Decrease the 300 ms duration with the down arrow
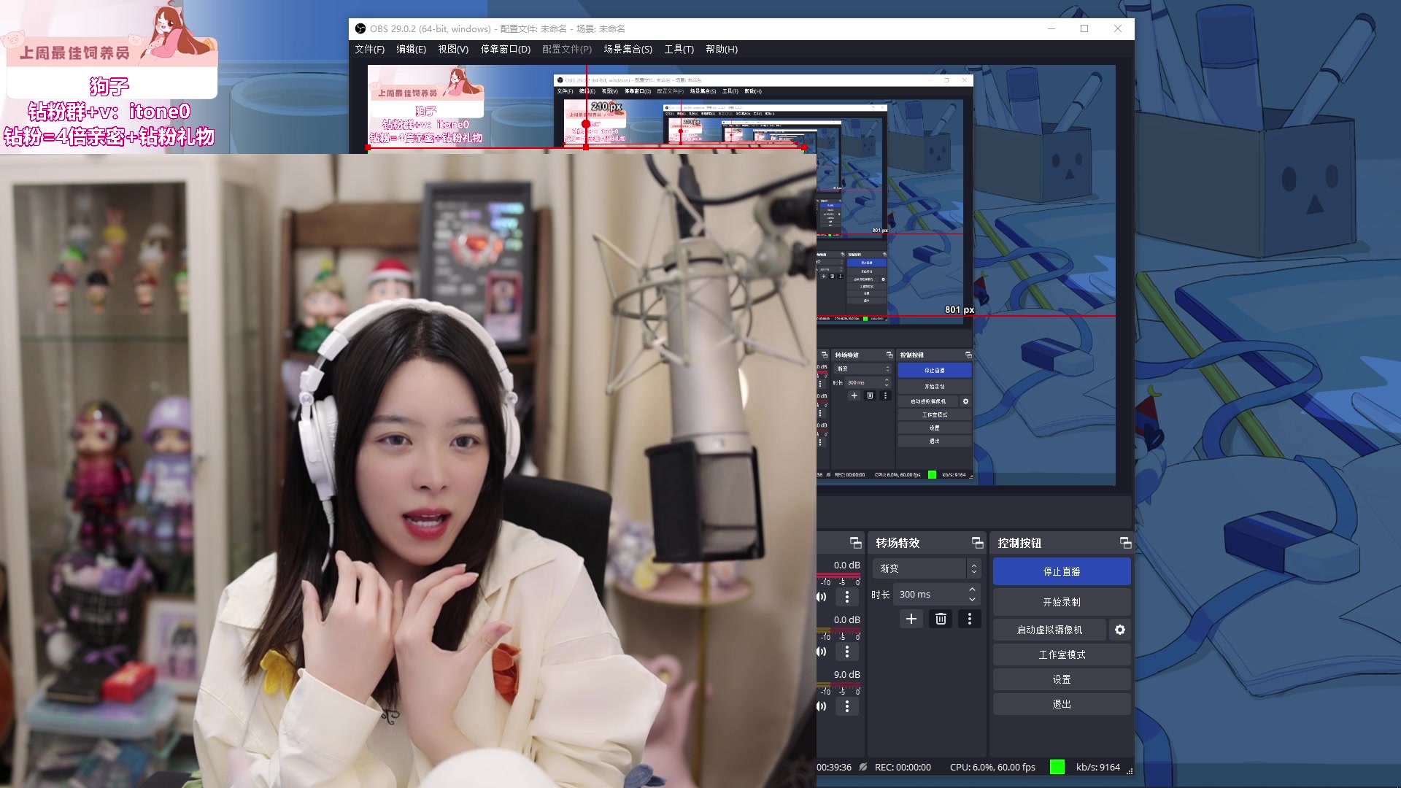The width and height of the screenshot is (1401, 788). coord(972,600)
